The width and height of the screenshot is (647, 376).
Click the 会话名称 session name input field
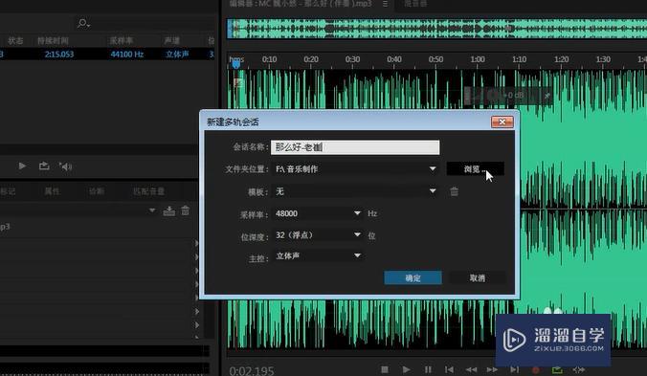tap(355, 147)
